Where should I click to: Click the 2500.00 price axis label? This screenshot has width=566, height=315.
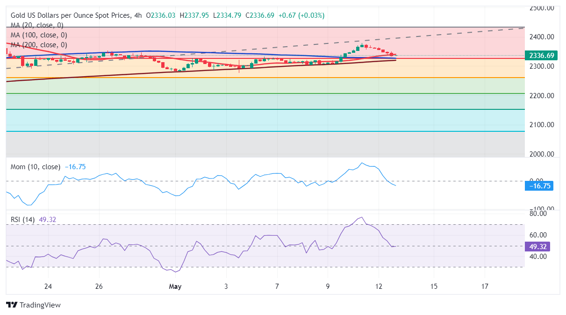coord(542,8)
